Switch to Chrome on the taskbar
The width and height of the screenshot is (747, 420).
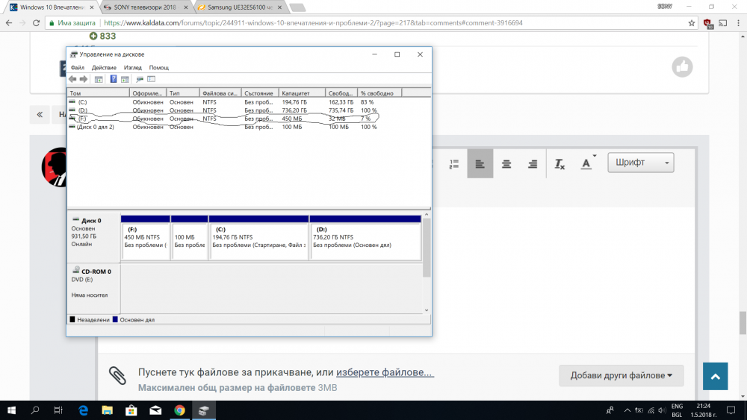coord(179,410)
